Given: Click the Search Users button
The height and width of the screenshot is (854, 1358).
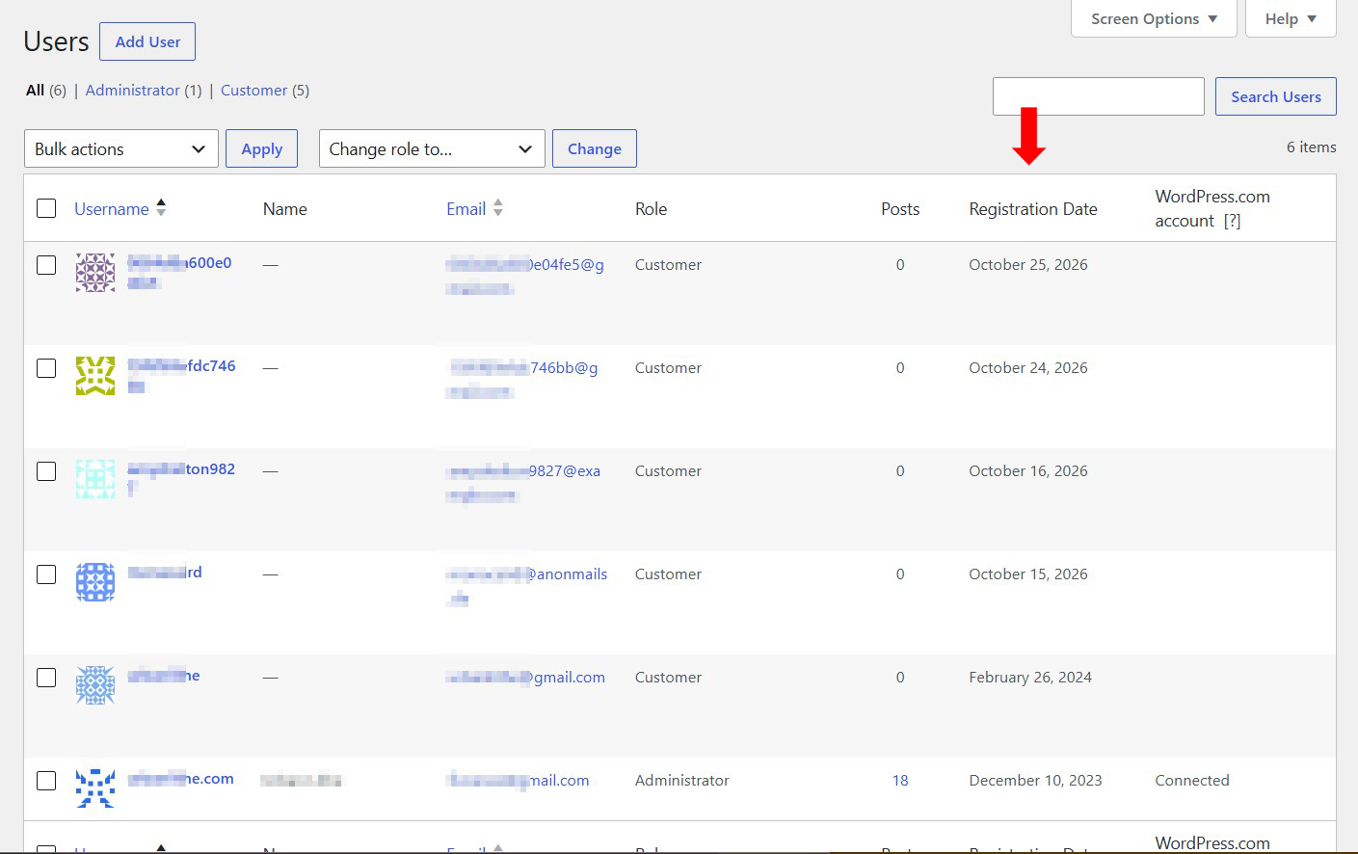Looking at the screenshot, I should coord(1276,96).
